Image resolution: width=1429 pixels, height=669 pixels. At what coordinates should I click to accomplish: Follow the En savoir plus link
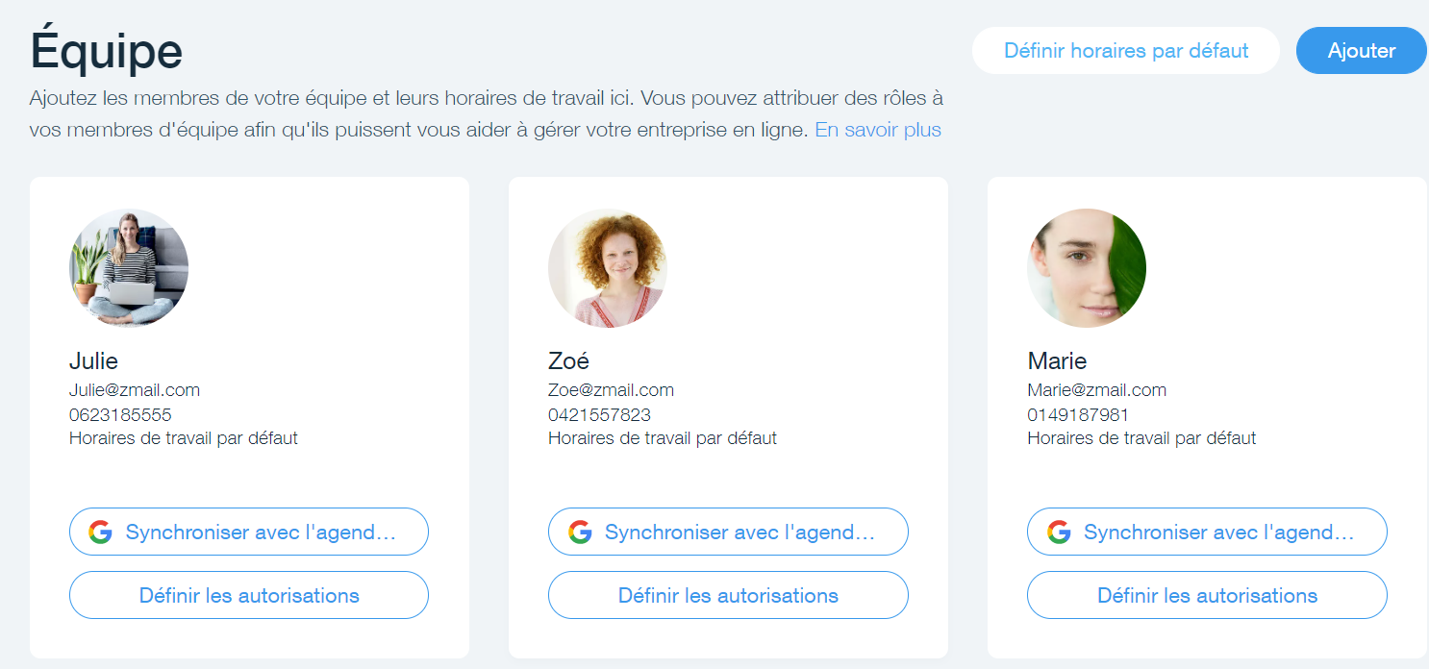tap(877, 130)
